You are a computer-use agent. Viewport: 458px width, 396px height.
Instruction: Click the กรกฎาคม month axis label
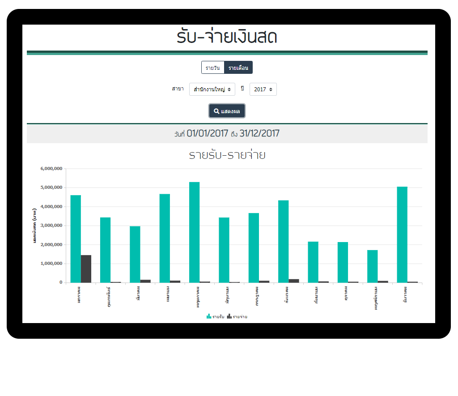257,295
